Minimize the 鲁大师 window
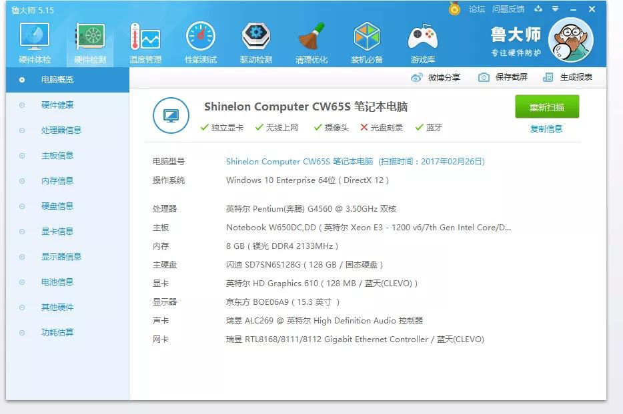This screenshot has width=623, height=414. pos(573,9)
